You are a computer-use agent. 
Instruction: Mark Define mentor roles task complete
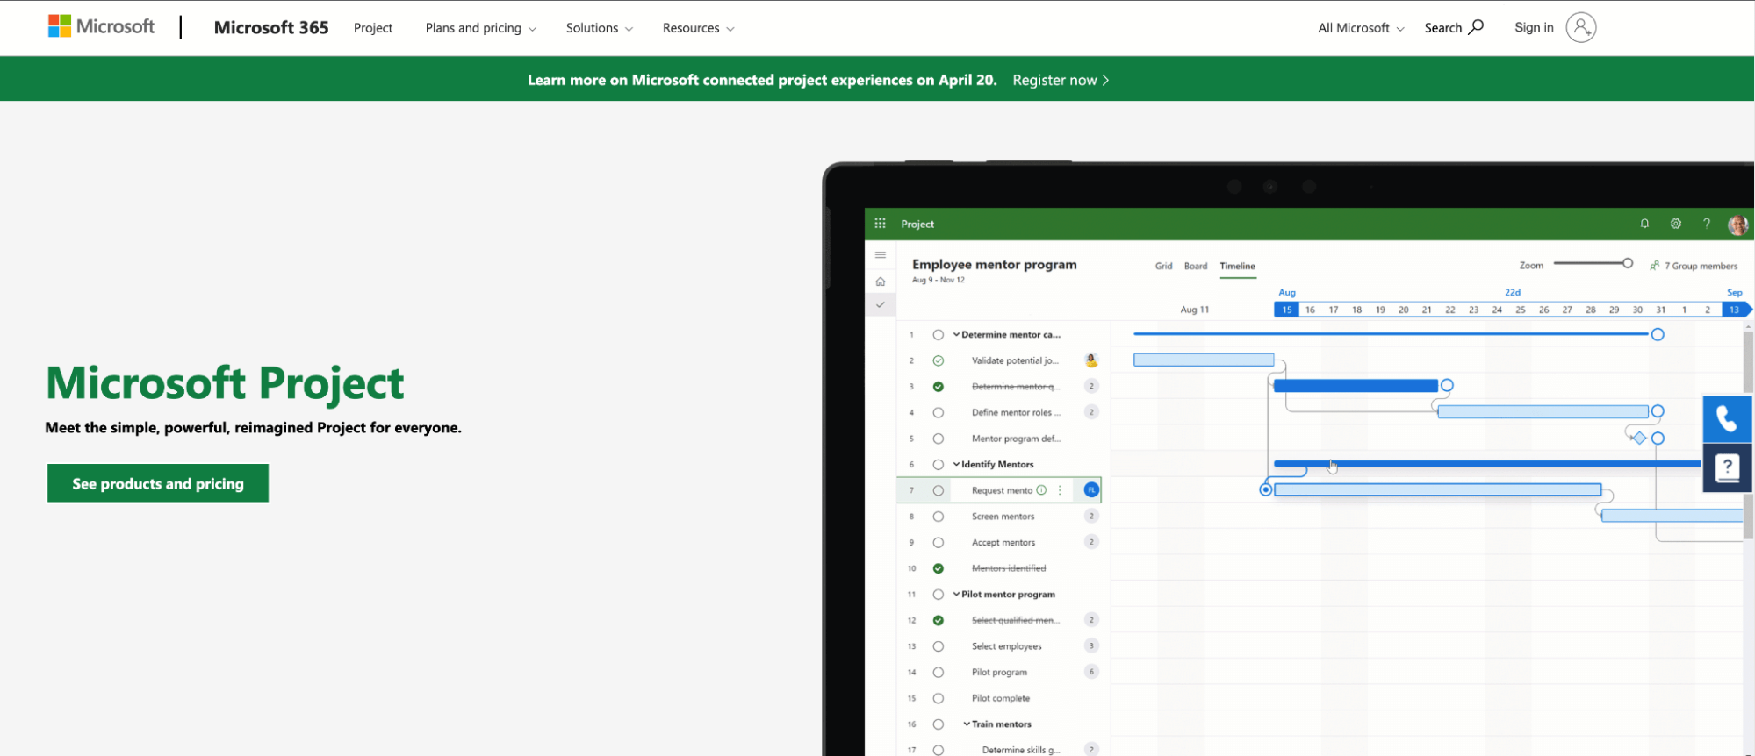[x=938, y=412]
